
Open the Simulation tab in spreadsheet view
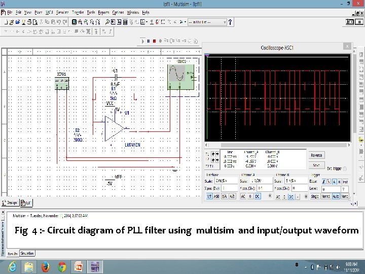(27, 253)
